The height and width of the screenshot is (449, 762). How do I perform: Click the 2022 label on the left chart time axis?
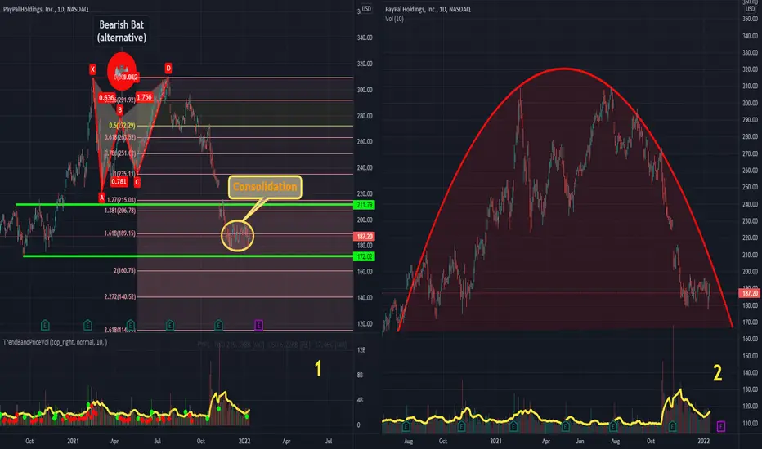click(244, 441)
